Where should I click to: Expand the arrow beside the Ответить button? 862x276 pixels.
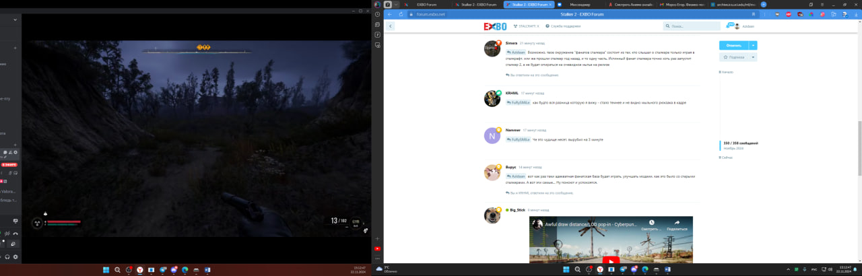[754, 45]
